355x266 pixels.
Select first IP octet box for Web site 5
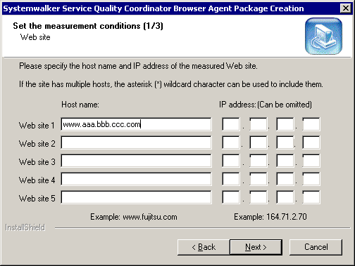click(x=231, y=197)
